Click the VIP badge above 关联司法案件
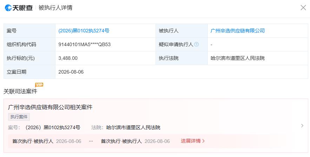The width and height of the screenshot is (310, 157). pos(39,85)
